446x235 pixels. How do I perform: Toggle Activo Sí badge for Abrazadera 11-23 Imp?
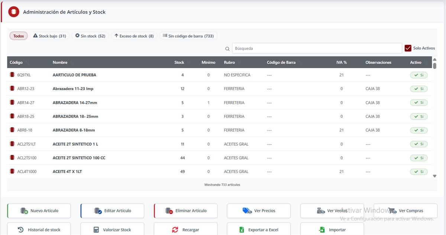pyautogui.click(x=419, y=89)
